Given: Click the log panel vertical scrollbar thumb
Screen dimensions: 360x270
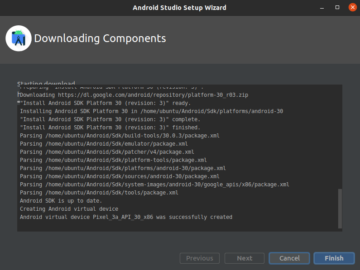Looking at the screenshot, I should (x=340, y=208).
